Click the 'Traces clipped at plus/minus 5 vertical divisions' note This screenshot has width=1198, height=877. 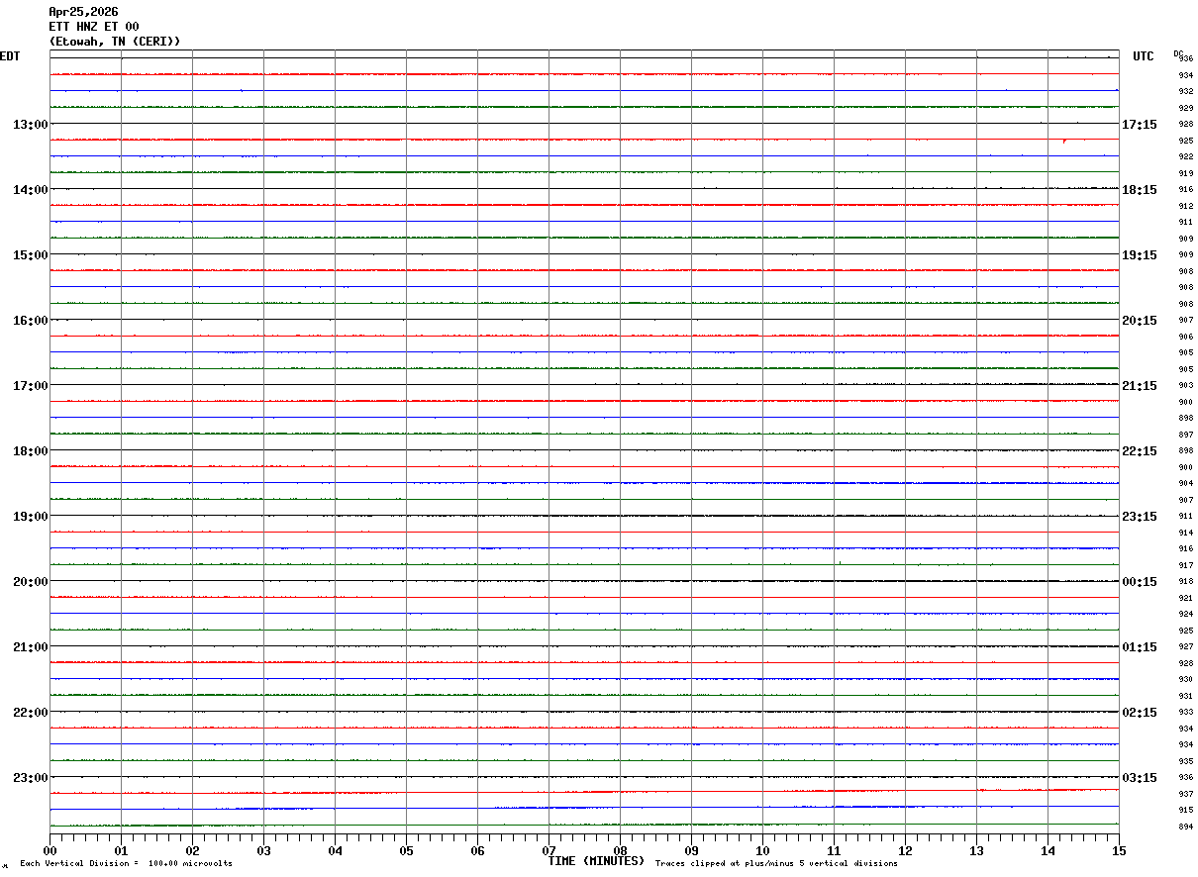pos(776,864)
